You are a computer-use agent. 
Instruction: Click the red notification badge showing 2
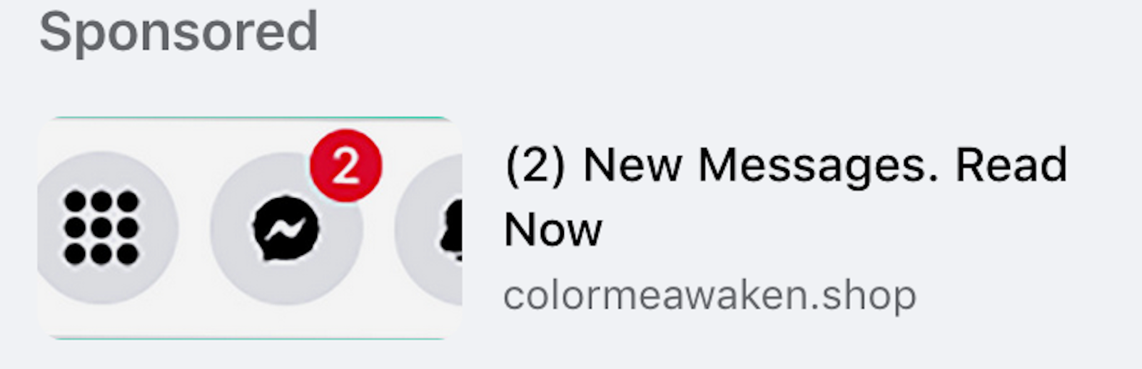346,166
